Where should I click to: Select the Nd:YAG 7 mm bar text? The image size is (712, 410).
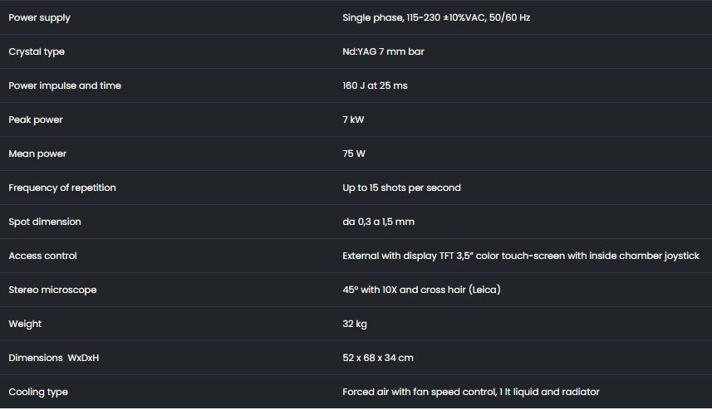(383, 51)
